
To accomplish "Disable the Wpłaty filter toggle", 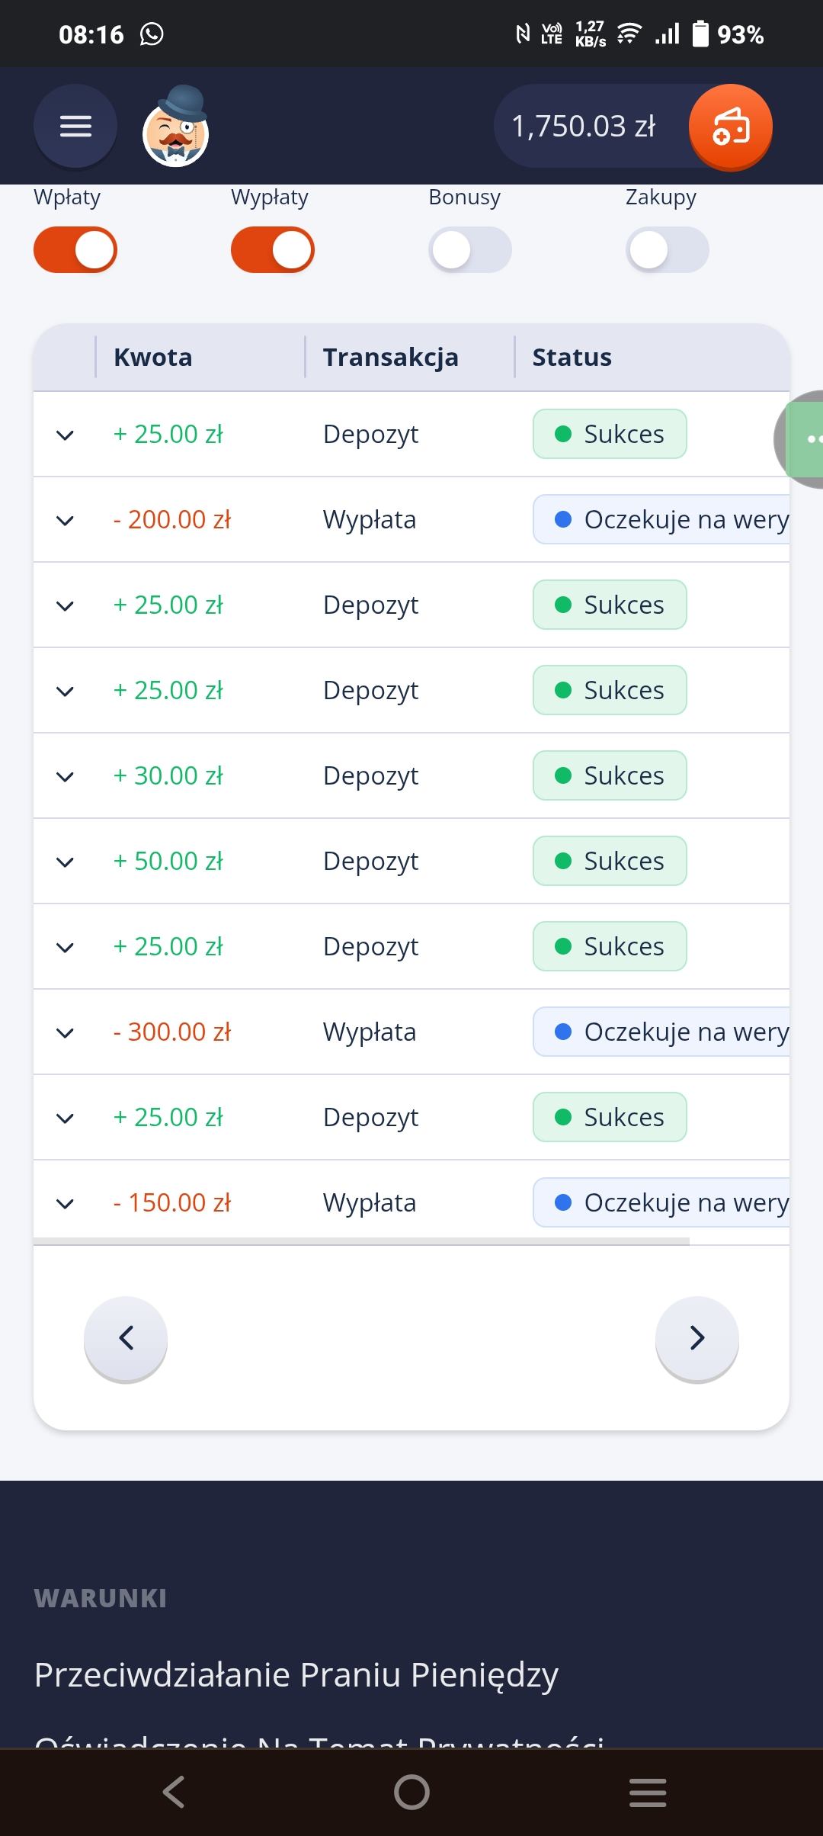I will [75, 250].
